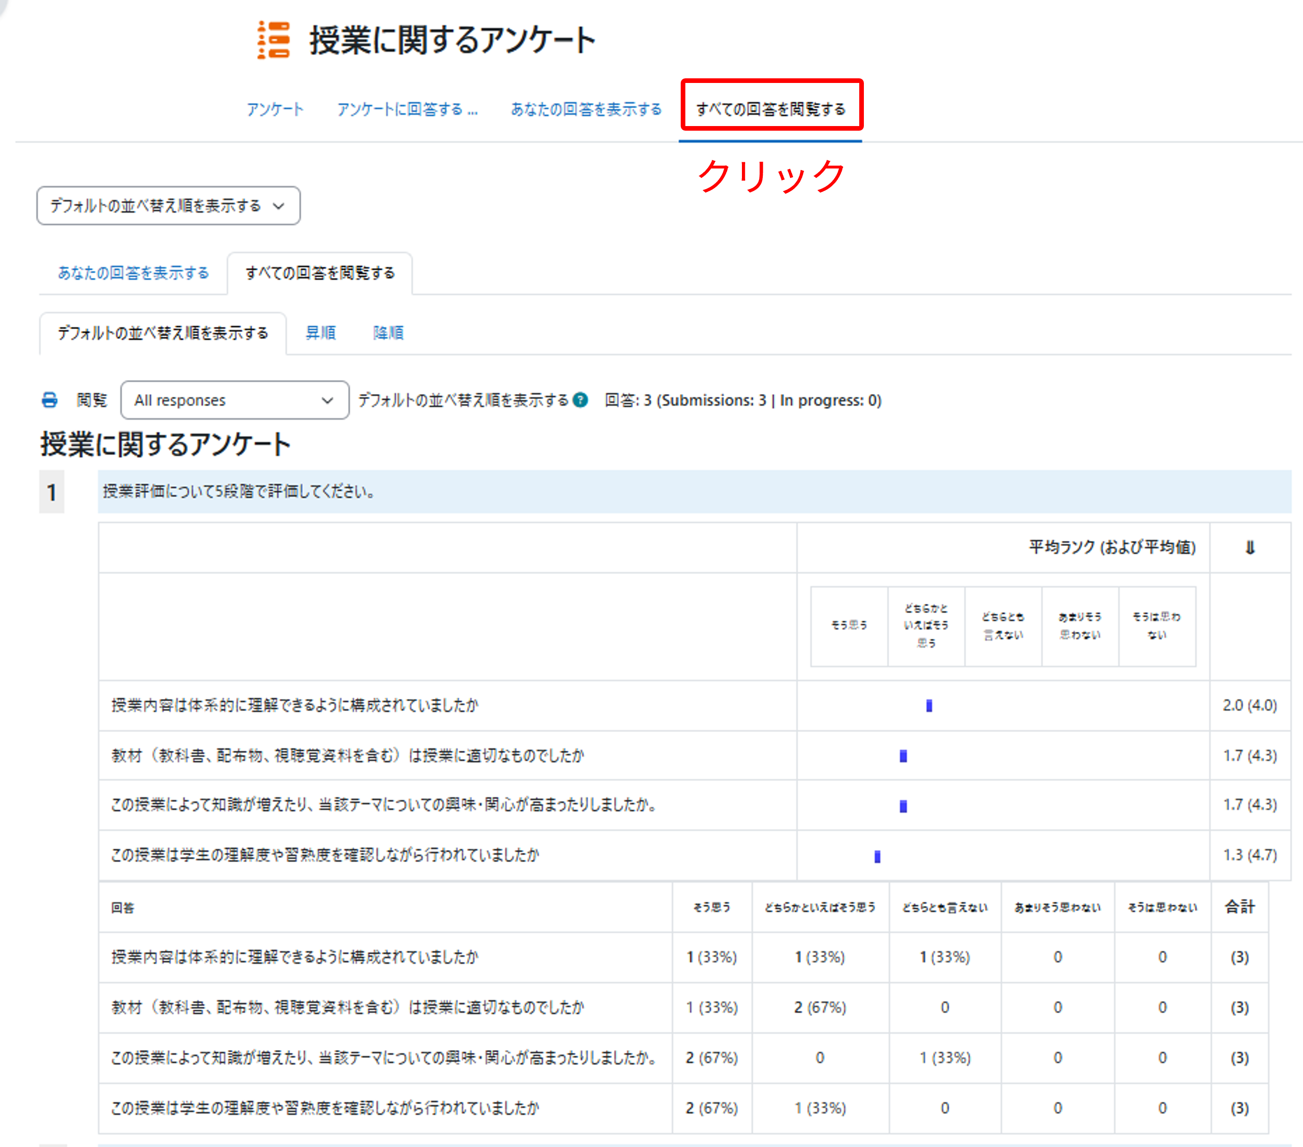The image size is (1303, 1147).
Task: Sort responses by 降順
Action: [388, 333]
